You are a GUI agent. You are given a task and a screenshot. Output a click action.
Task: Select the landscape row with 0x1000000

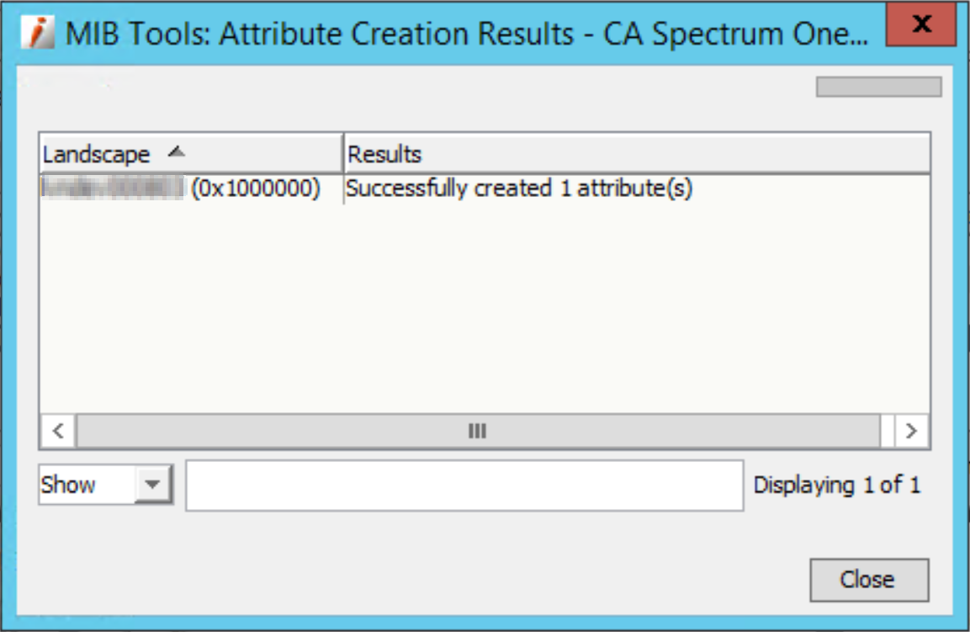click(181, 189)
